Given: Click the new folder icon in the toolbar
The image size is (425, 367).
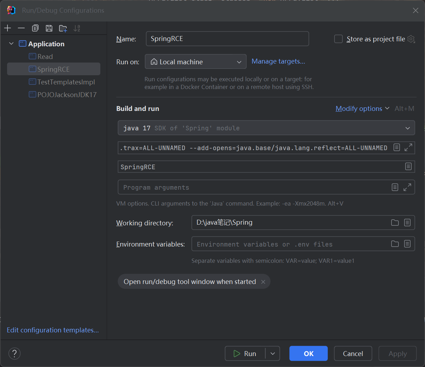Looking at the screenshot, I should (63, 29).
